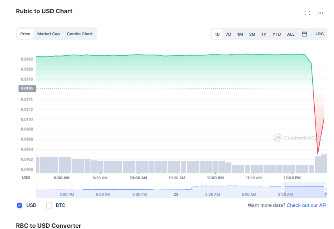Click the CoinMarketCap watermark logo
334x229 pixels.
[x=297, y=138]
